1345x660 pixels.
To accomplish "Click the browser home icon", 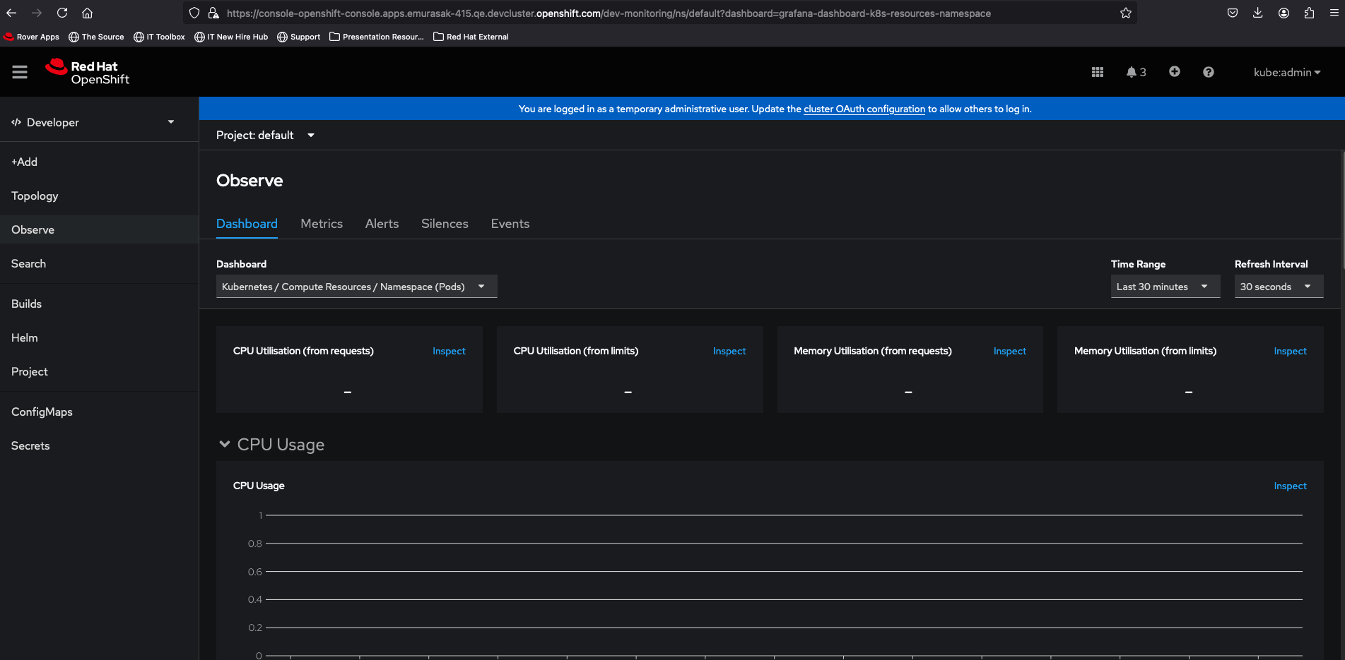I will tap(87, 13).
